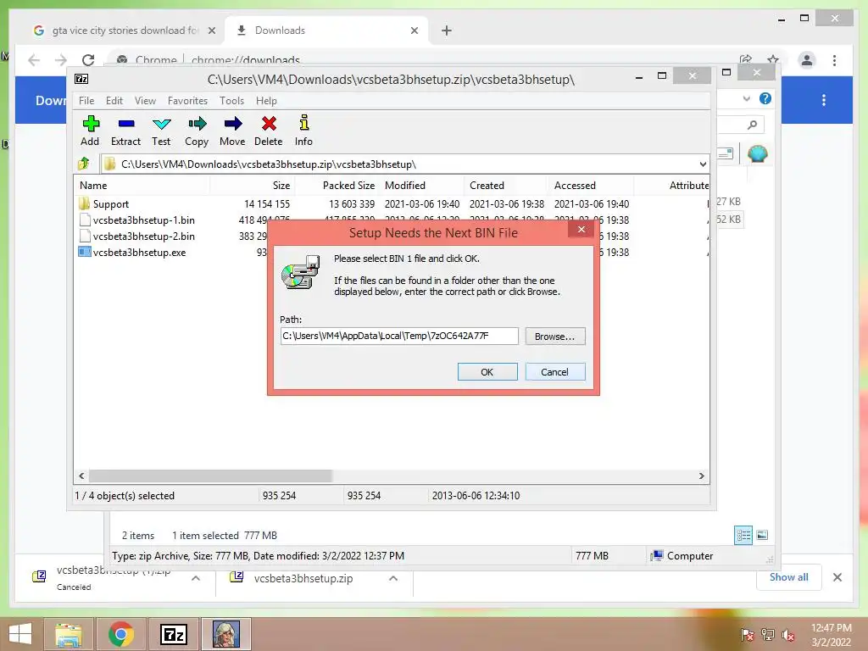The width and height of the screenshot is (868, 651).
Task: Open Downloads page more actions menu
Action: [x=824, y=100]
